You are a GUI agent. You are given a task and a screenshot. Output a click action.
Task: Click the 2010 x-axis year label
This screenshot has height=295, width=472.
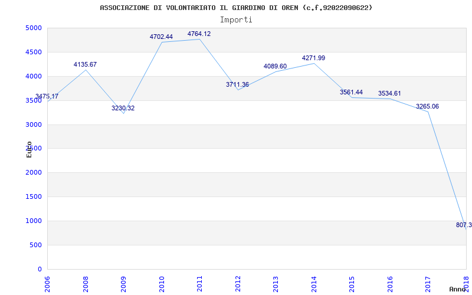[x=162, y=283]
